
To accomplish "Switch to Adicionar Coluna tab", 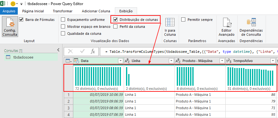I will (96, 11).
